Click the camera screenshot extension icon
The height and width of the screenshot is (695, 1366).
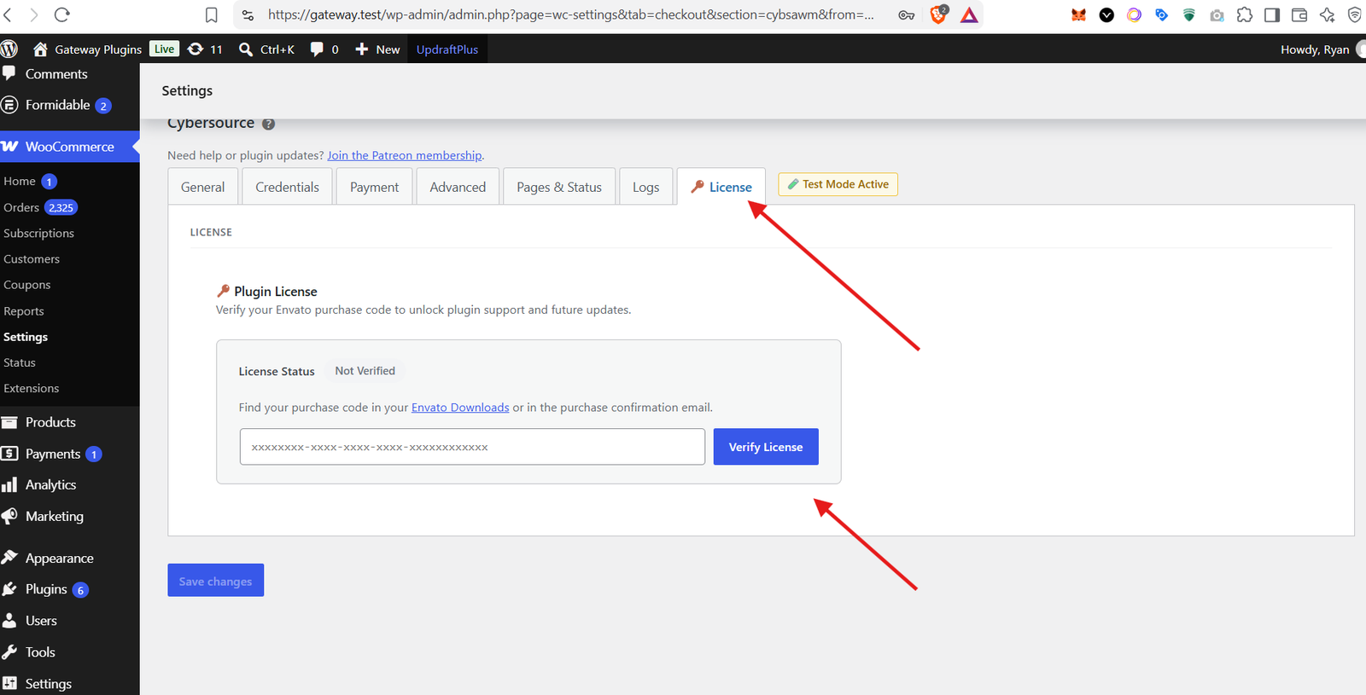click(x=1217, y=14)
